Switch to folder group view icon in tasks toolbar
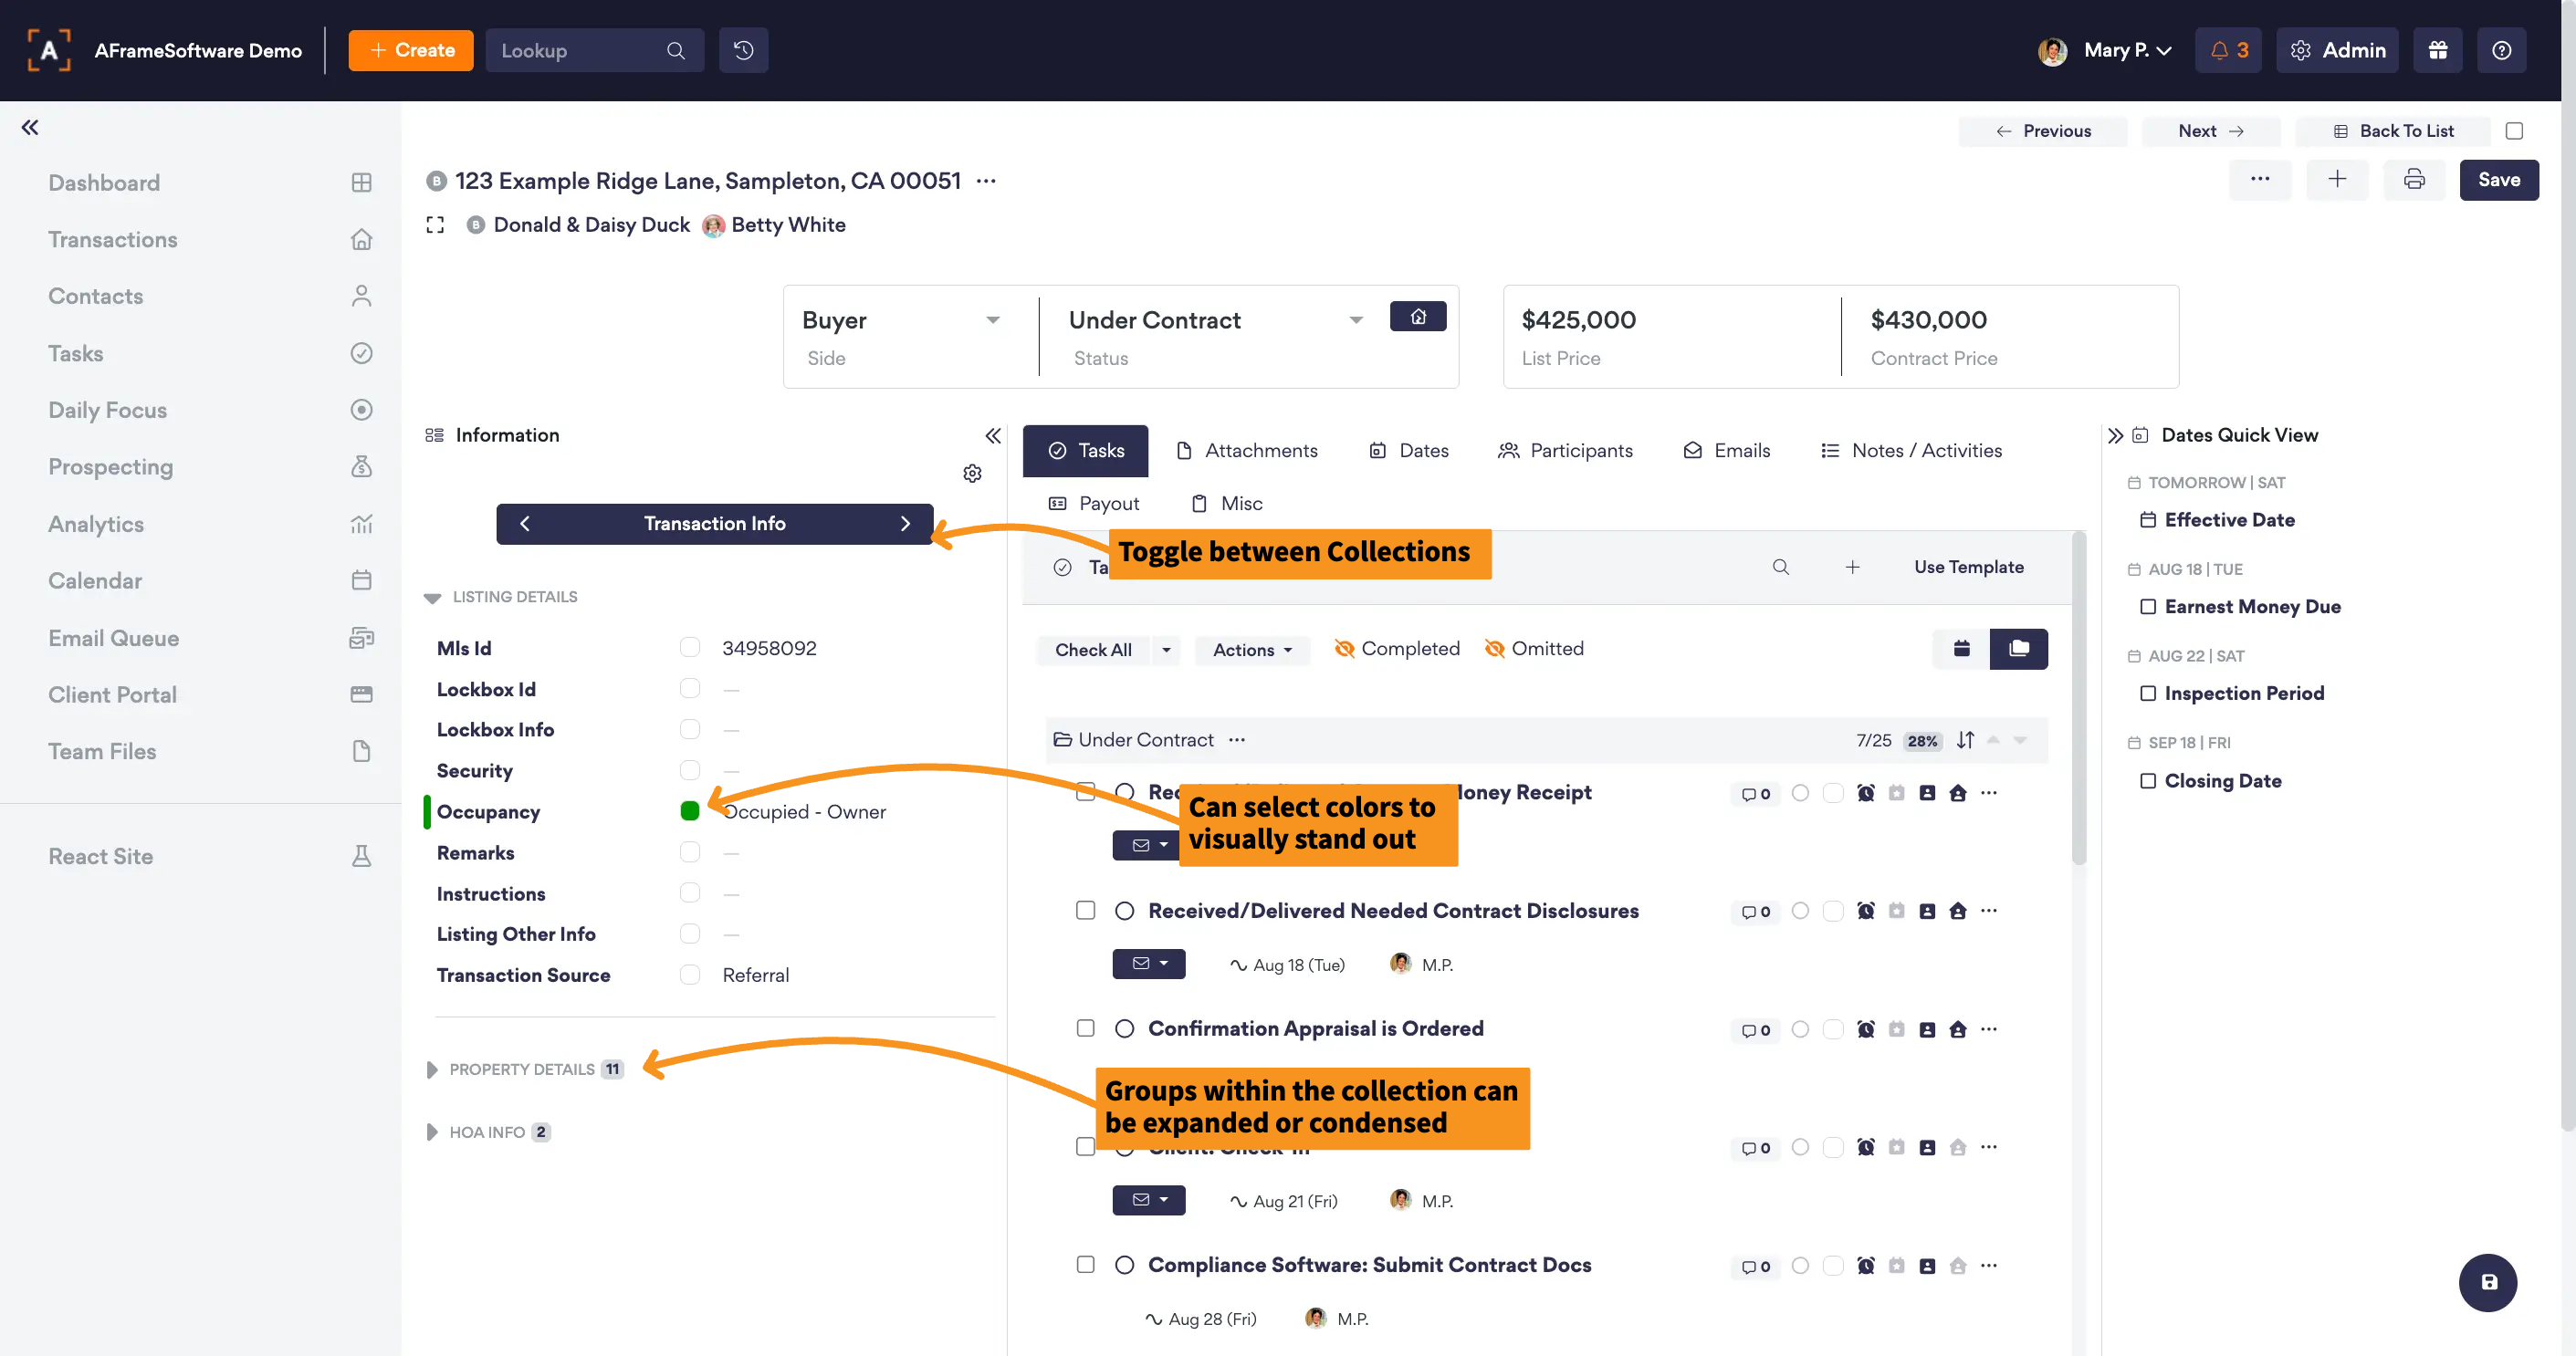This screenshot has height=1356, width=2576. (x=2019, y=649)
